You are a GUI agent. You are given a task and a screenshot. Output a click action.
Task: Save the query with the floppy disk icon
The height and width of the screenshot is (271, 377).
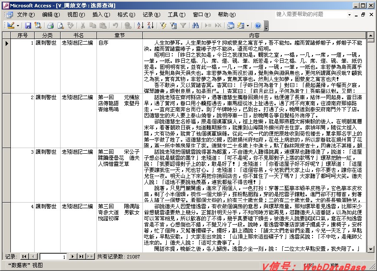pyautogui.click(x=28, y=25)
